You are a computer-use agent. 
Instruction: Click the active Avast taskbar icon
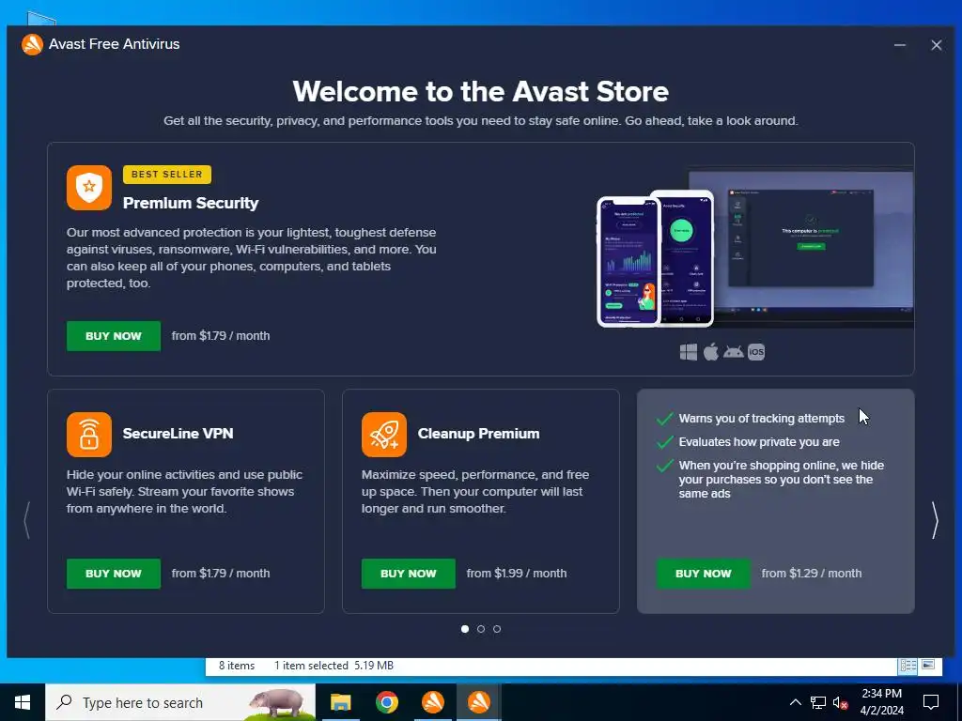click(x=478, y=702)
